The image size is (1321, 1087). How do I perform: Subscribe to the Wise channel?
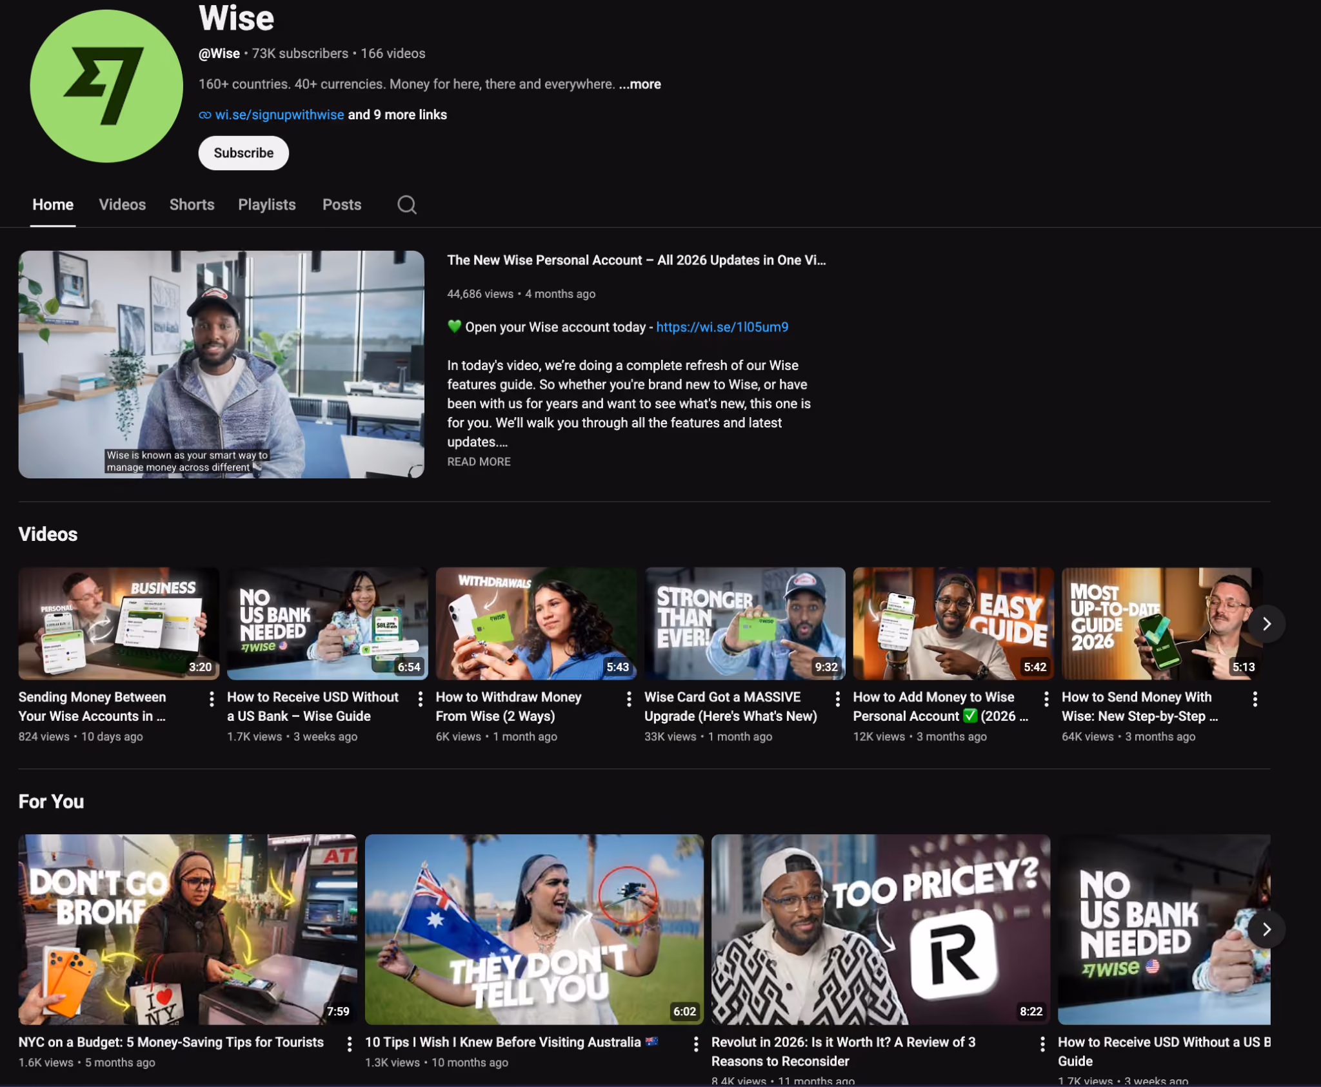point(244,153)
